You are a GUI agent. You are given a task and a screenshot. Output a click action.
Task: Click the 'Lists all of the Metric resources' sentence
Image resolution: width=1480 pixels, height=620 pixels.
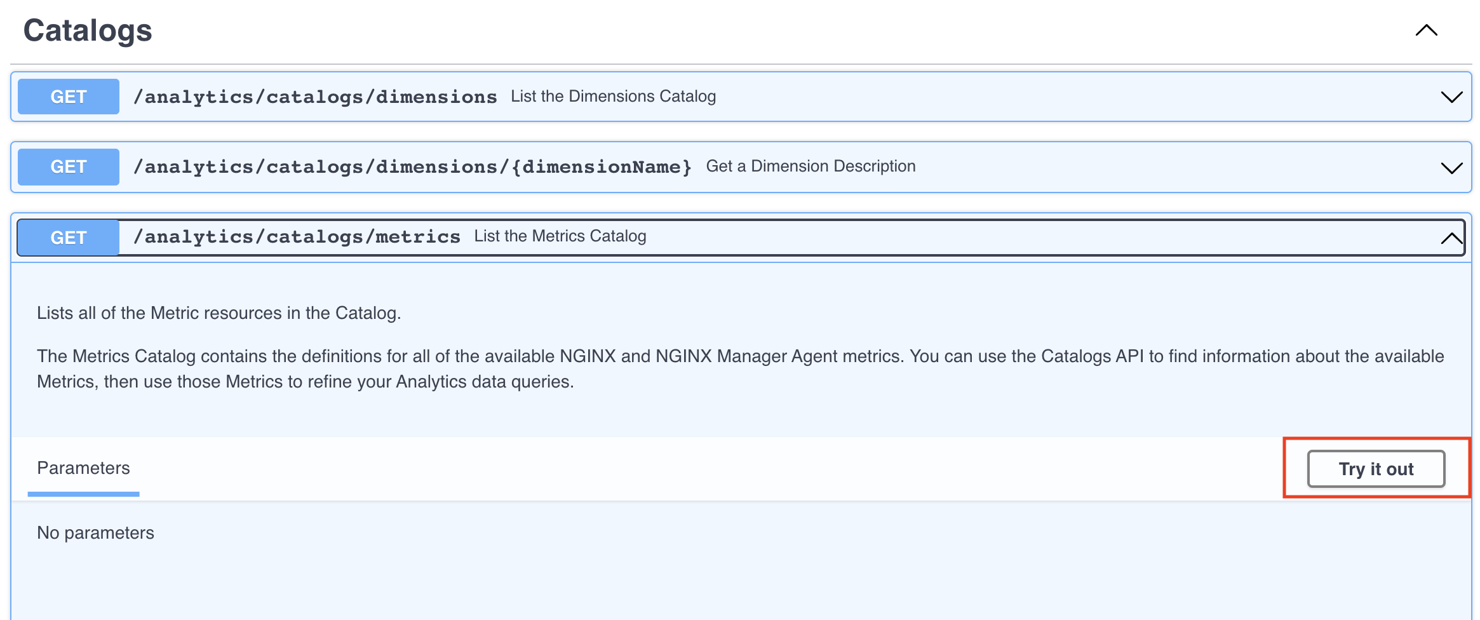219,313
